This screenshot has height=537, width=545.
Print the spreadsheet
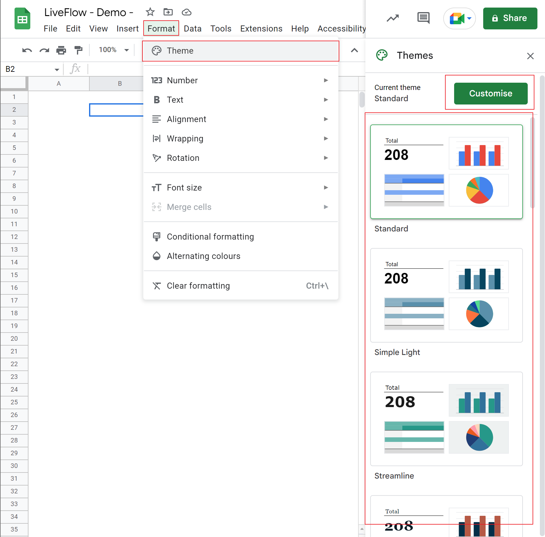61,50
